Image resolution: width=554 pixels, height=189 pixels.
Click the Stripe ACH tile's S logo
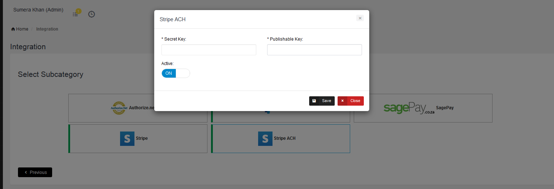265,138
